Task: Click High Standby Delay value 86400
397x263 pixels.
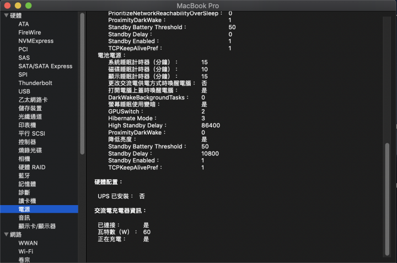Action: [x=211, y=125]
